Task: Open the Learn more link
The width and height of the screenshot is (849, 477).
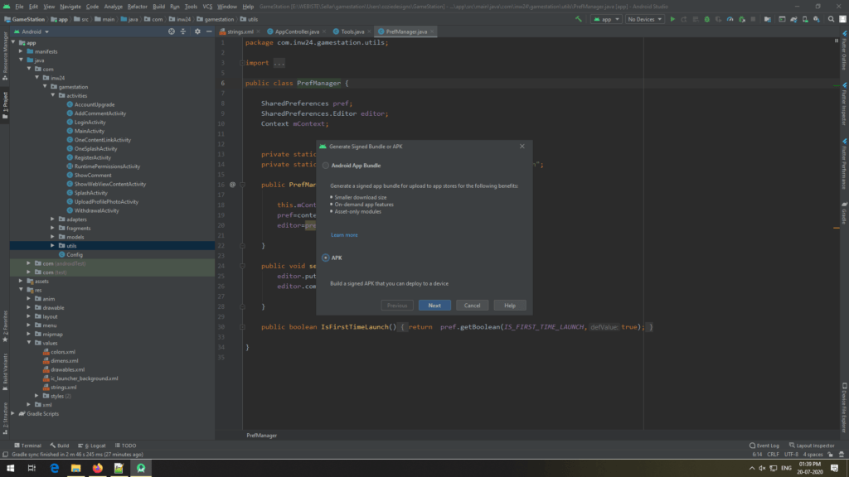Action: tap(344, 235)
